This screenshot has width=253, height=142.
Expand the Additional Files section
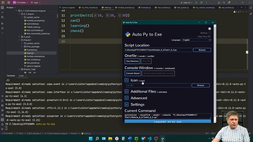click(x=126, y=92)
